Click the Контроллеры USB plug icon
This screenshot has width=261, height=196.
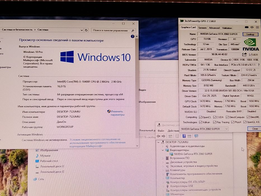point(168,186)
